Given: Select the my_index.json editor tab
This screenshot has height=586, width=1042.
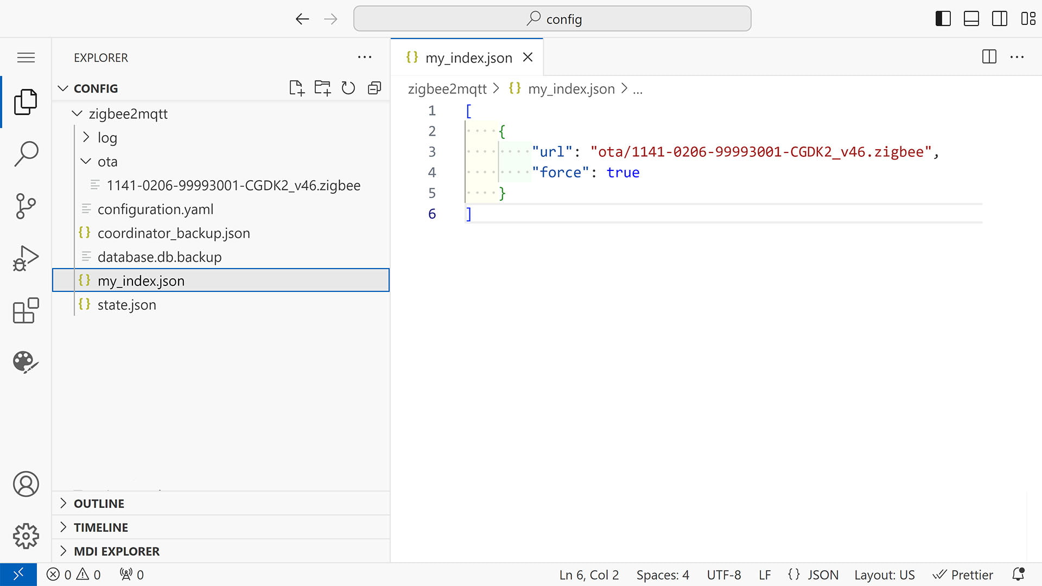Looking at the screenshot, I should point(468,57).
